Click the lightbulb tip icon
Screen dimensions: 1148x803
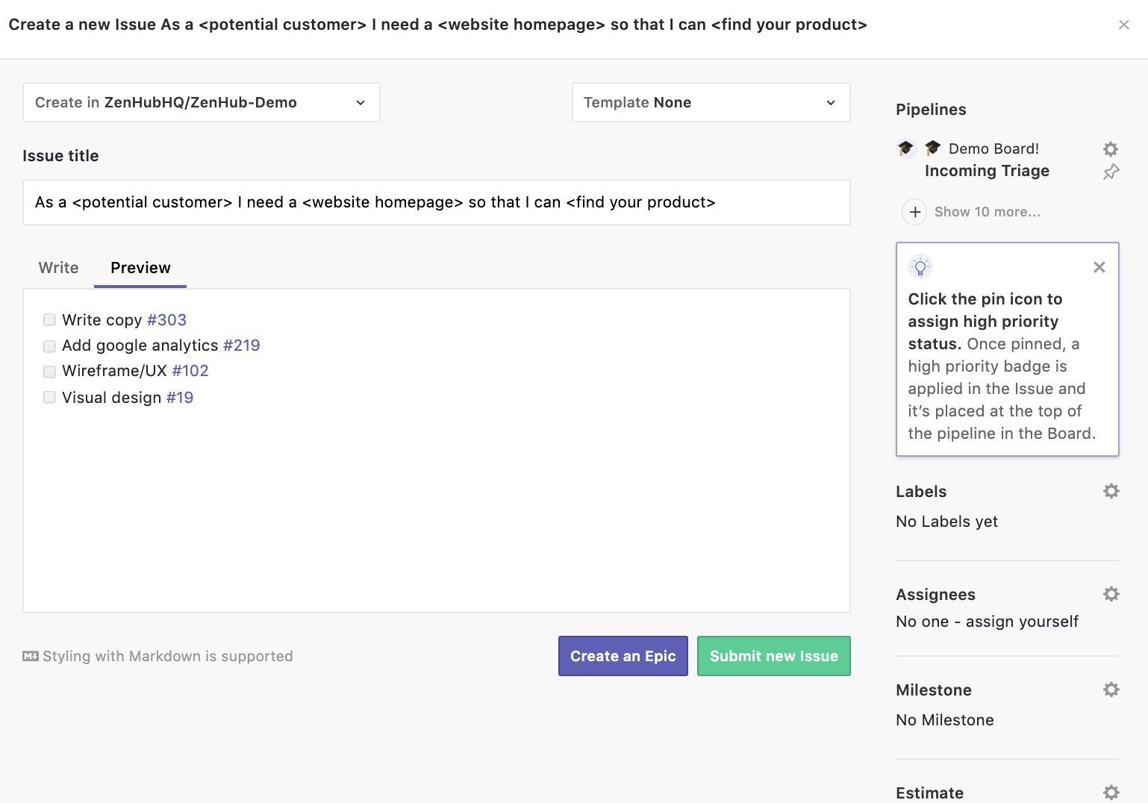point(920,266)
